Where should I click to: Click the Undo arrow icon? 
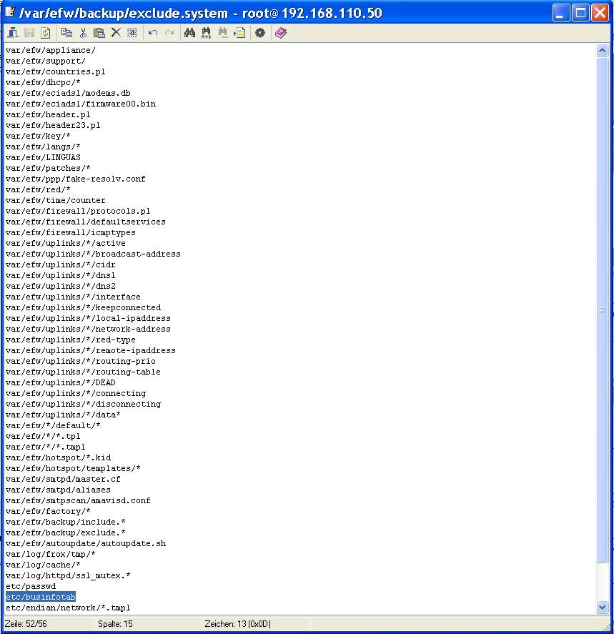[153, 33]
